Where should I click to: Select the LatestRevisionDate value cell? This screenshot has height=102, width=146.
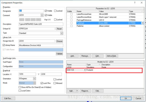pyautogui.click(x=113, y=14)
